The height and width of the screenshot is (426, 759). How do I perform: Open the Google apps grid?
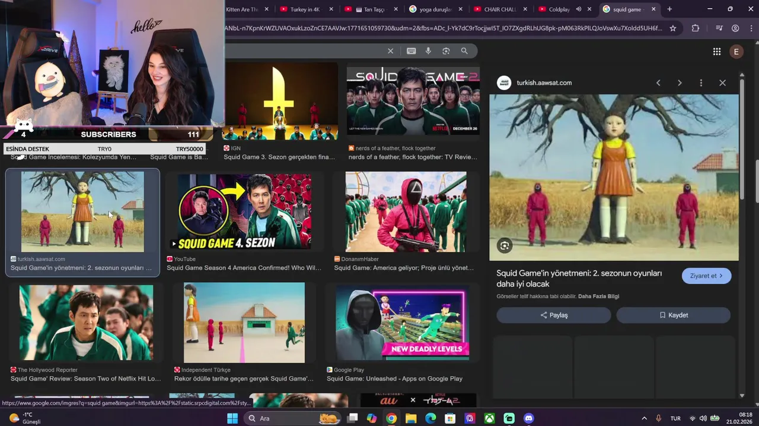click(x=717, y=51)
